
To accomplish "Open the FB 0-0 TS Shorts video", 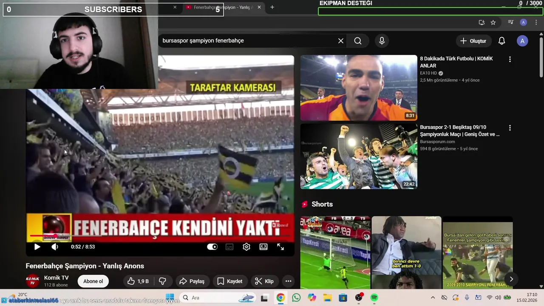I will coord(335,252).
